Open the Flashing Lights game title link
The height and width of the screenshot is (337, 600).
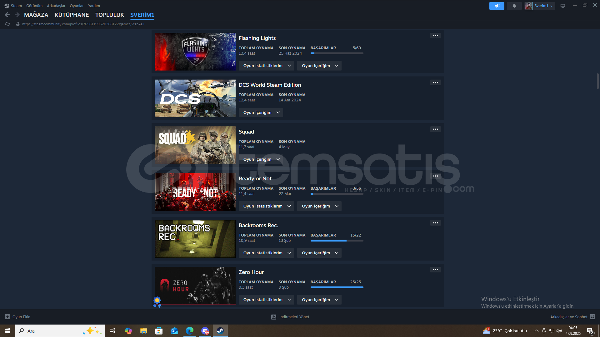coord(257,38)
